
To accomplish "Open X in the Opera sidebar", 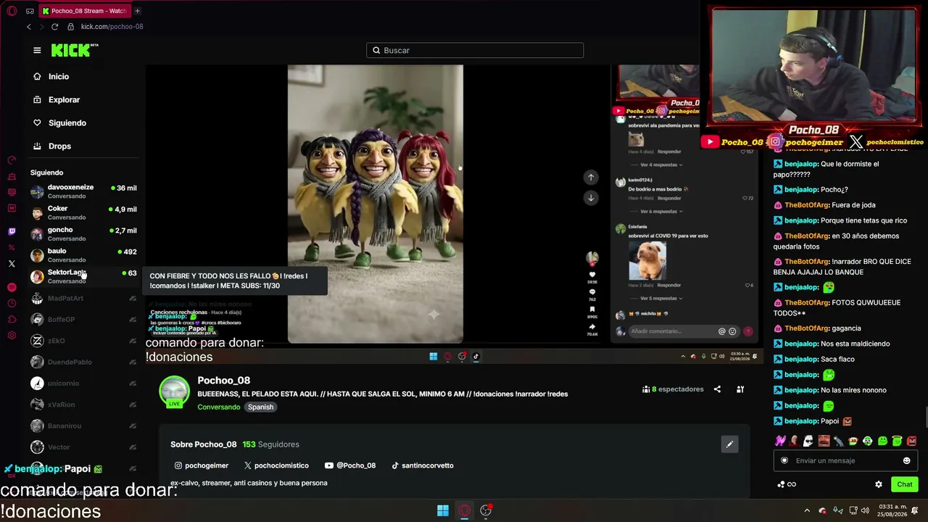I will pyautogui.click(x=12, y=264).
